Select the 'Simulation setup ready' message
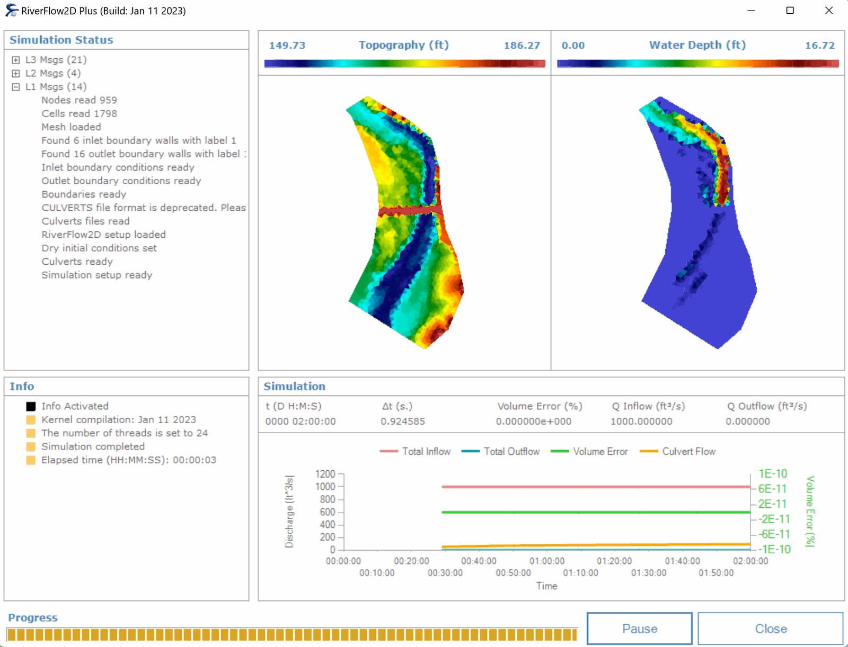Image resolution: width=848 pixels, height=647 pixels. 97,275
